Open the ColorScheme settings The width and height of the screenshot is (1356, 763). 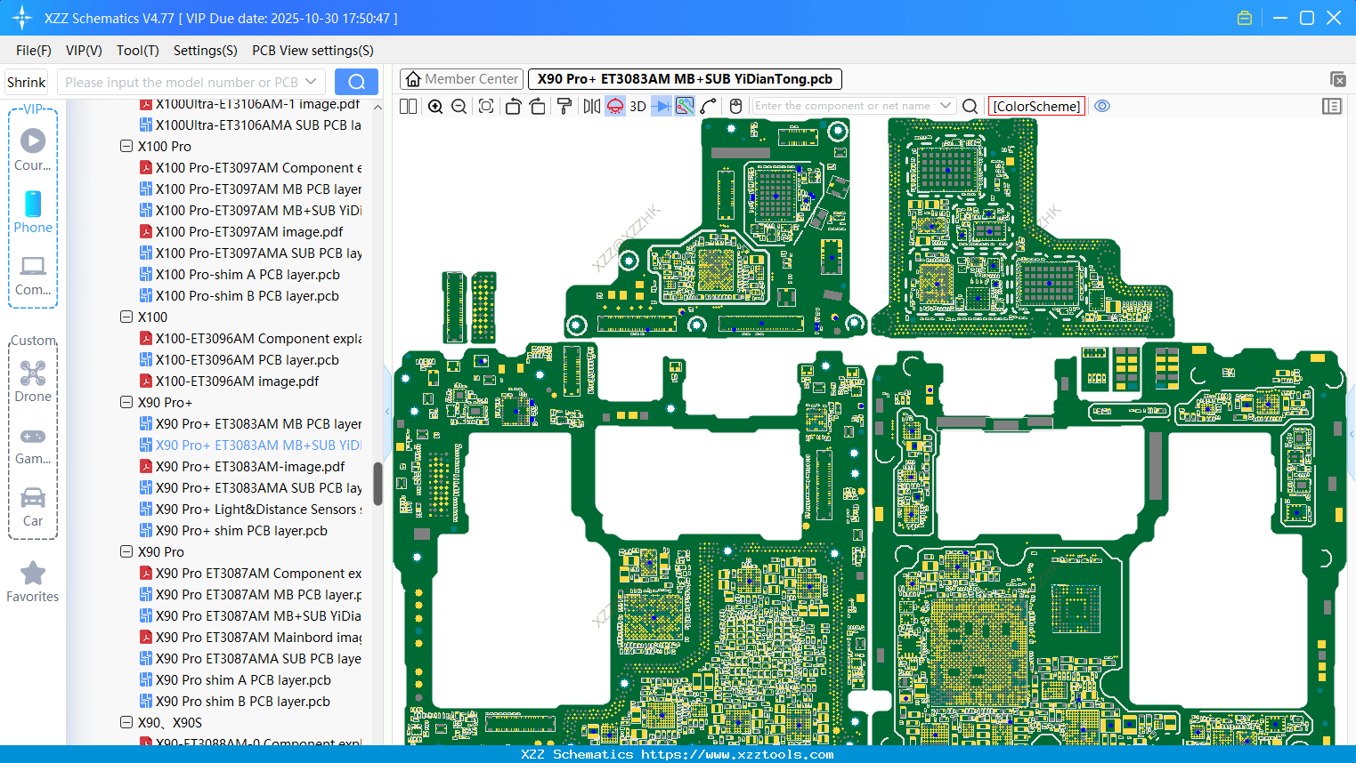pos(1036,106)
